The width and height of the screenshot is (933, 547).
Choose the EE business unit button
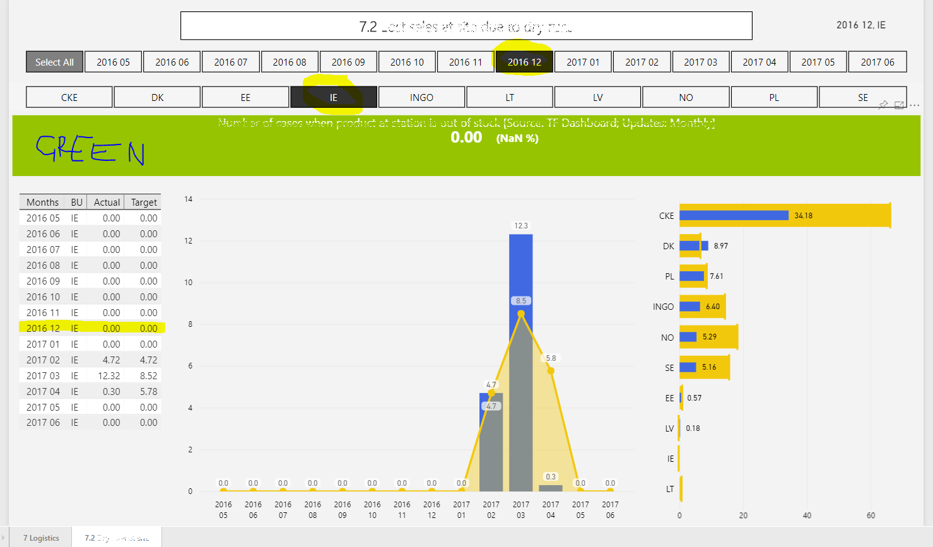click(245, 97)
